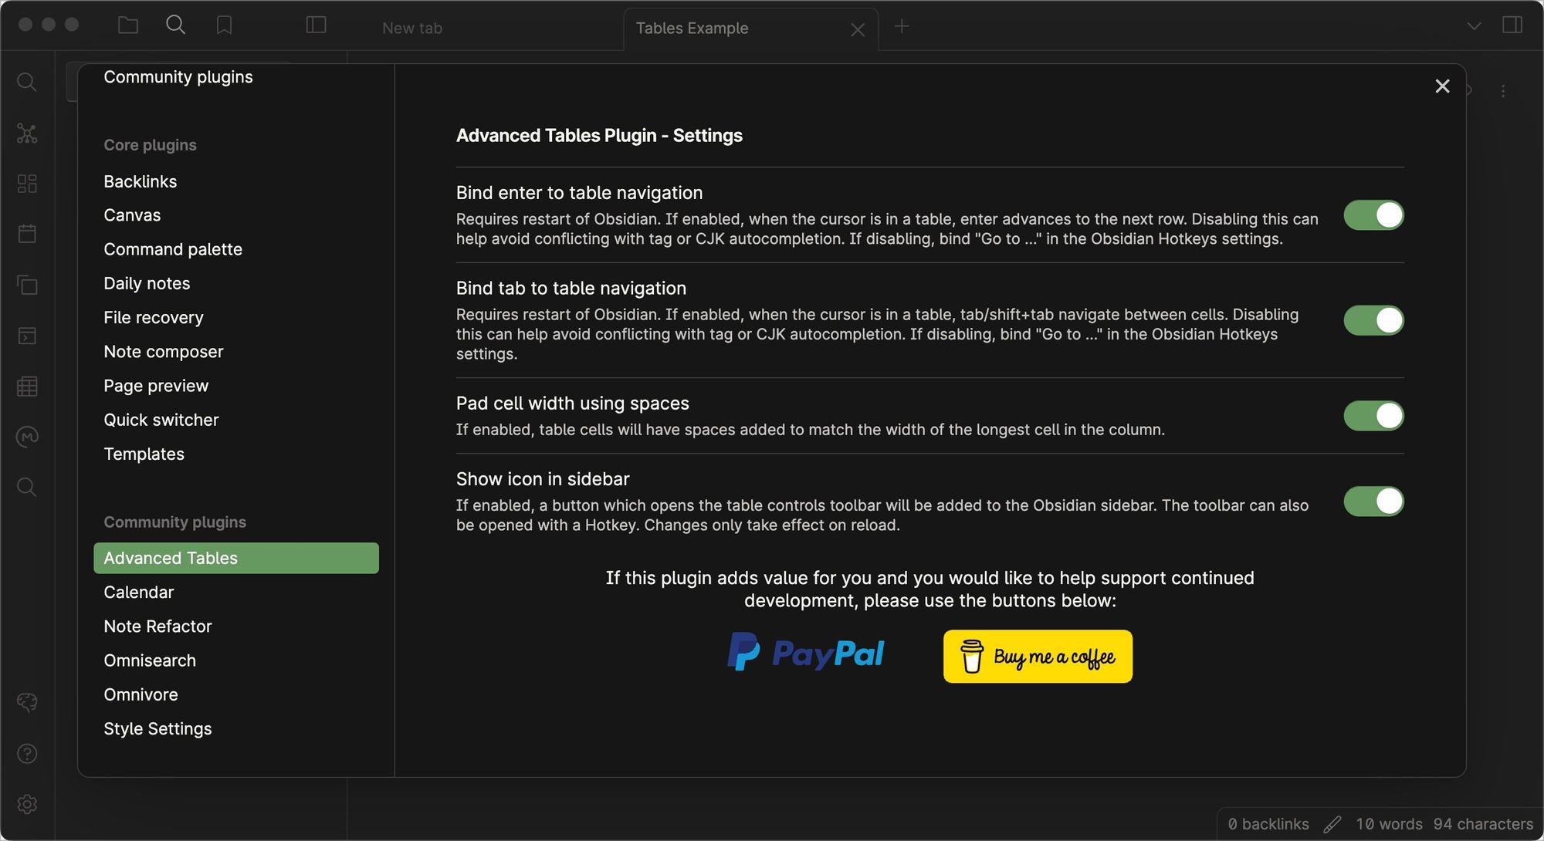Click the Buy me a coffee button

pos(1038,657)
